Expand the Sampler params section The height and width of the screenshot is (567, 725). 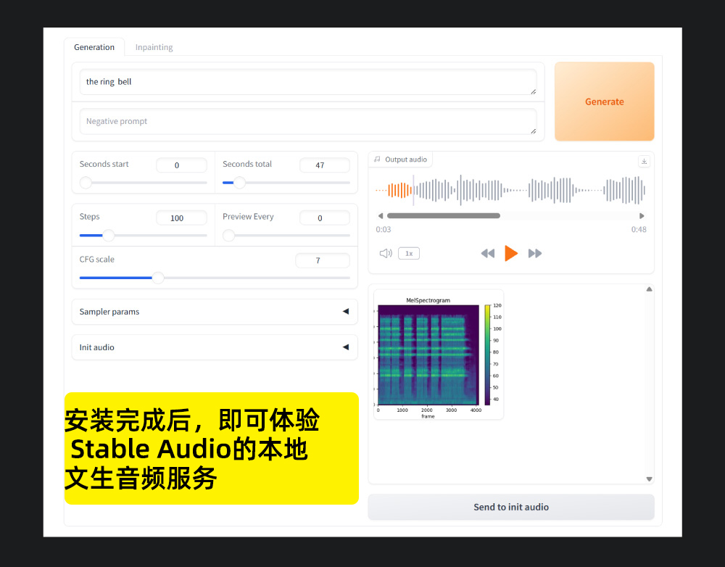(x=214, y=311)
